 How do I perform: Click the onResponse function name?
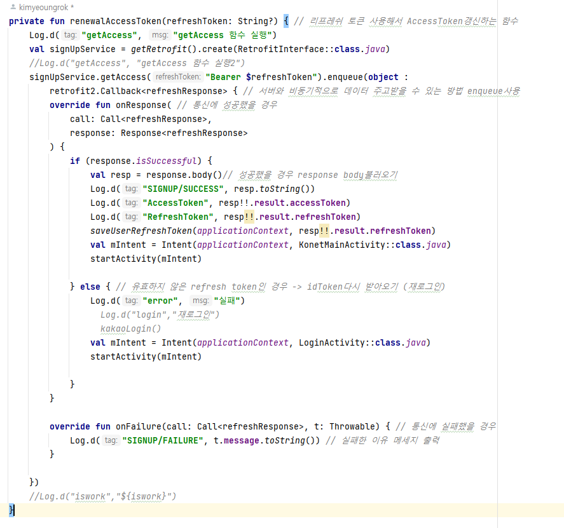click(x=141, y=105)
